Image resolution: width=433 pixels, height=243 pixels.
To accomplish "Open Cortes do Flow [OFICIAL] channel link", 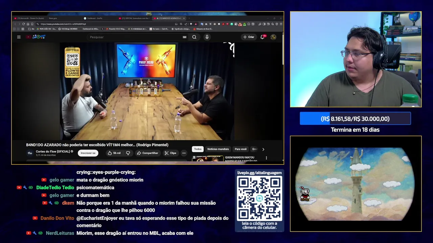I will (x=53, y=152).
